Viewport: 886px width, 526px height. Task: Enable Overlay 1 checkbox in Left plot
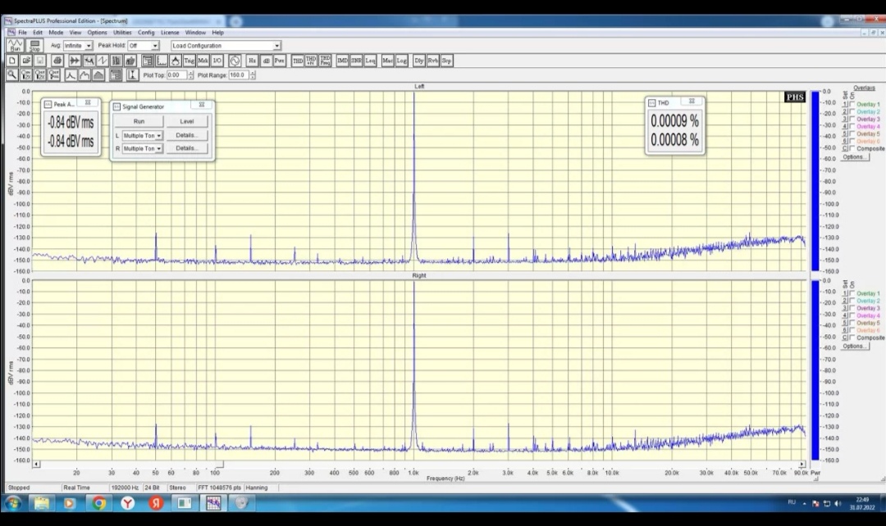tap(852, 105)
